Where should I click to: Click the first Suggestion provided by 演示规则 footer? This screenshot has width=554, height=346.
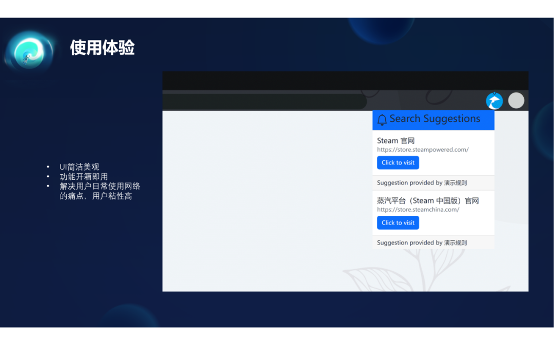(x=433, y=183)
